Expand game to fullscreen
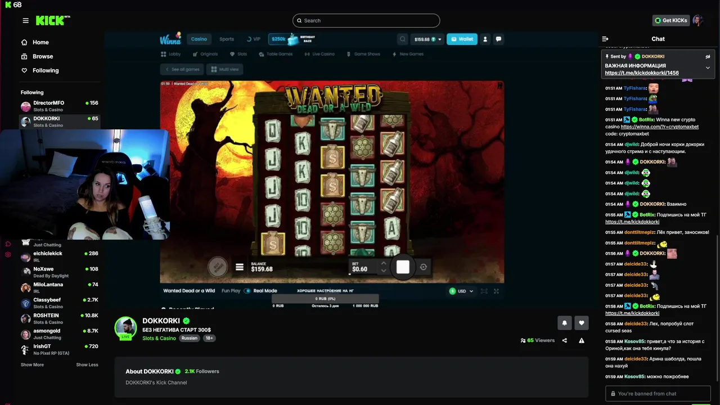Viewport: 720px width, 405px height. pos(496,291)
